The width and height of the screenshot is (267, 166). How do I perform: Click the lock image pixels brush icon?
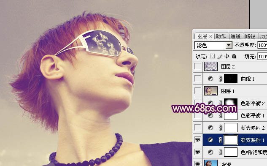[220, 56]
